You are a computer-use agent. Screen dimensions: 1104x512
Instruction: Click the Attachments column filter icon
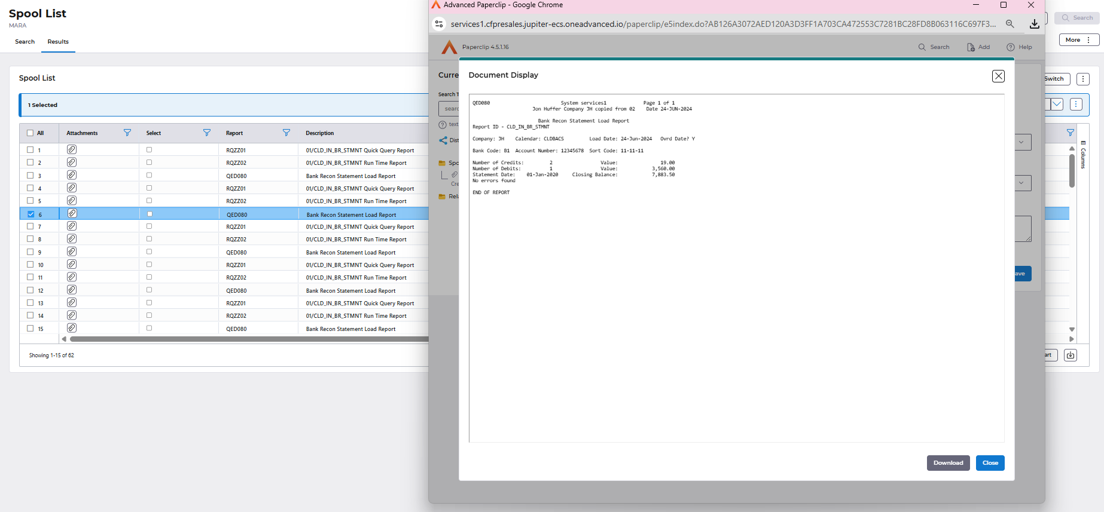click(127, 133)
